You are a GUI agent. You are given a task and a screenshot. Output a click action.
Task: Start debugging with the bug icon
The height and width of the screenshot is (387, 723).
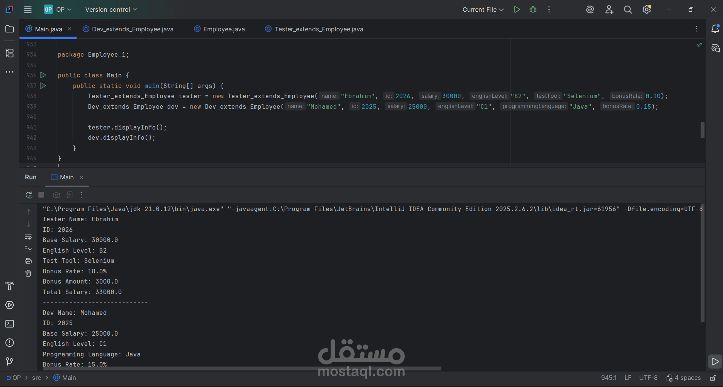pos(533,9)
